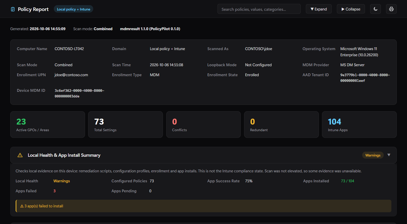Open the Redundant summary card
Image resolution: width=407 pixels, height=224 pixels.
point(281,125)
